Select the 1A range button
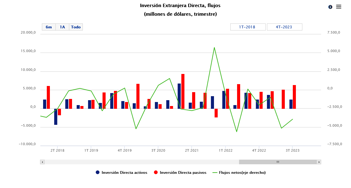 [x=63, y=27]
